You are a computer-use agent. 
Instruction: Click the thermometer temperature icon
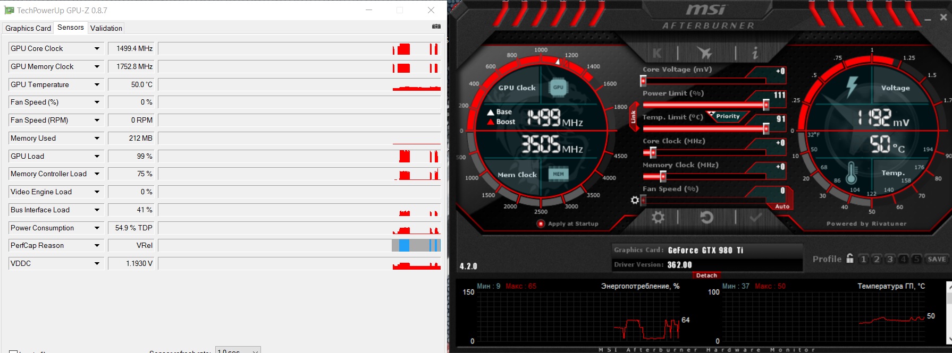pos(852,173)
